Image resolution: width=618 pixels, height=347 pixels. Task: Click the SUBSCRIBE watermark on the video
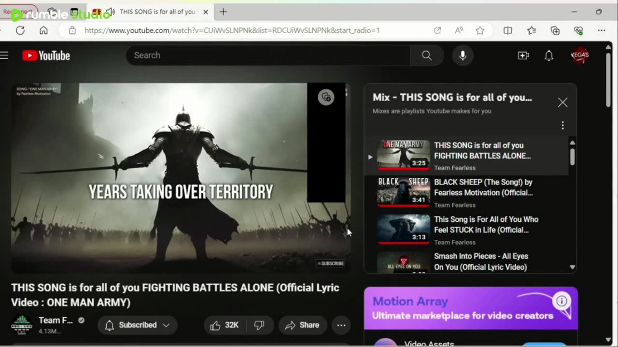331,263
